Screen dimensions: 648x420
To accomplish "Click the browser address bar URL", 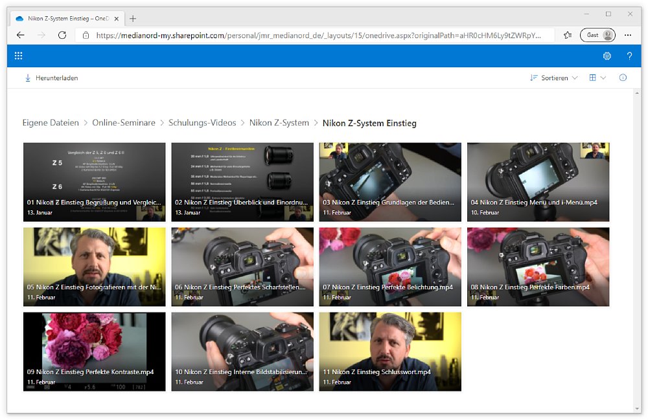I will (x=318, y=36).
